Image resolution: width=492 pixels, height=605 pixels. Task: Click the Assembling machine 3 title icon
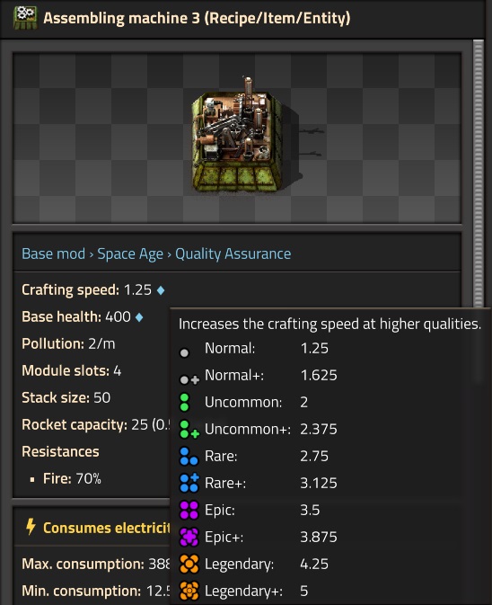tap(25, 18)
